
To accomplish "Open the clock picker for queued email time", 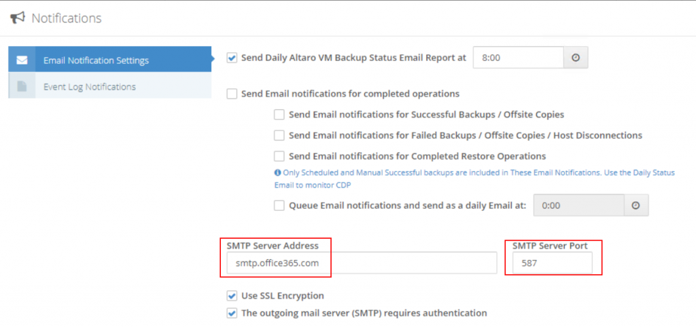I will [636, 205].
